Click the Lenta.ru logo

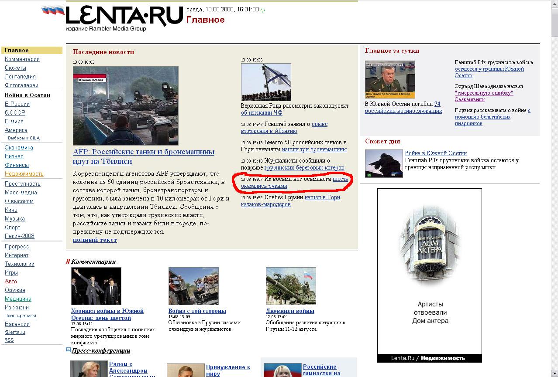[x=124, y=17]
